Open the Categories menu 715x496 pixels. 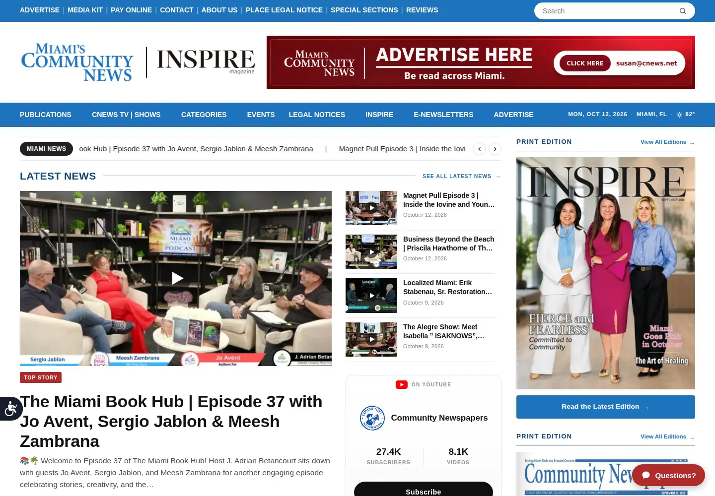(x=204, y=115)
